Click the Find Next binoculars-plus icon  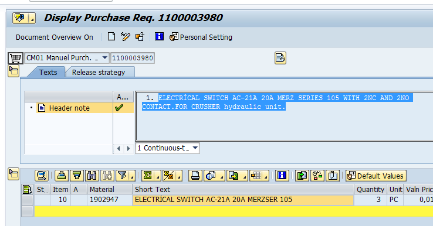(x=107, y=176)
